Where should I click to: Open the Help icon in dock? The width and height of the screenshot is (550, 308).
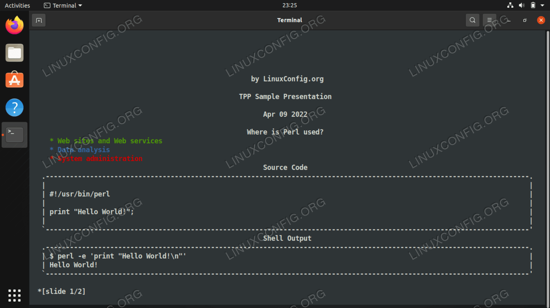tap(14, 108)
